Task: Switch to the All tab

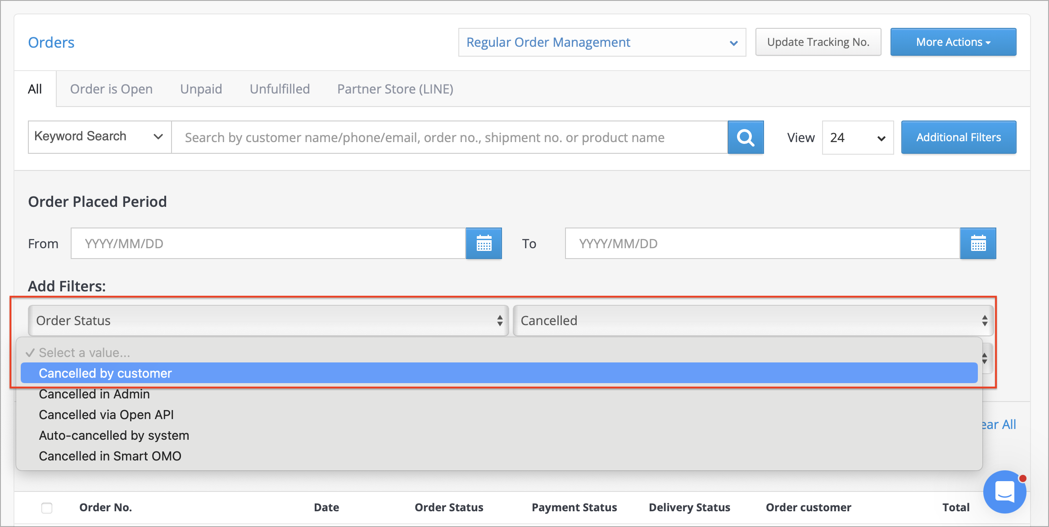Action: tap(35, 89)
